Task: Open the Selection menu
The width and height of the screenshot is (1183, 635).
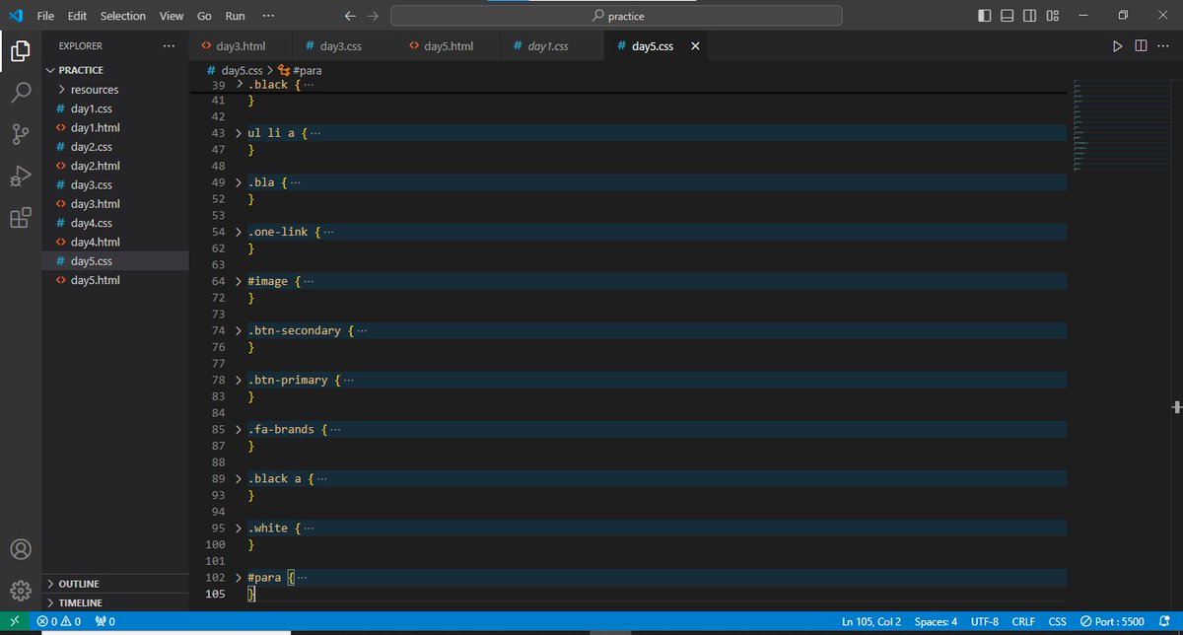Action: click(x=123, y=16)
